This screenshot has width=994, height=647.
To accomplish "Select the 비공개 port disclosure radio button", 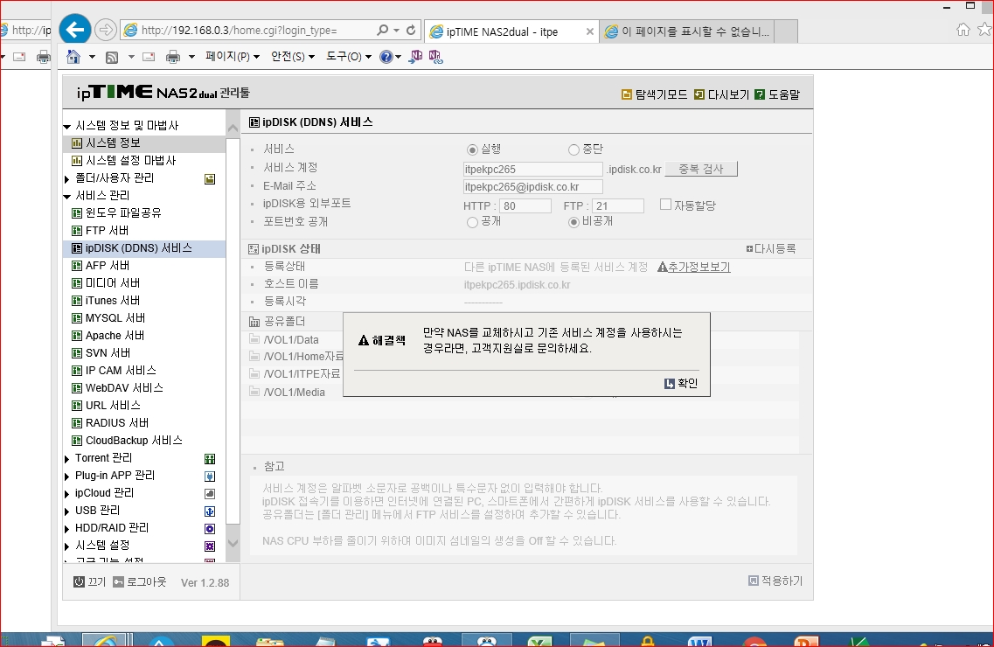I will point(573,222).
